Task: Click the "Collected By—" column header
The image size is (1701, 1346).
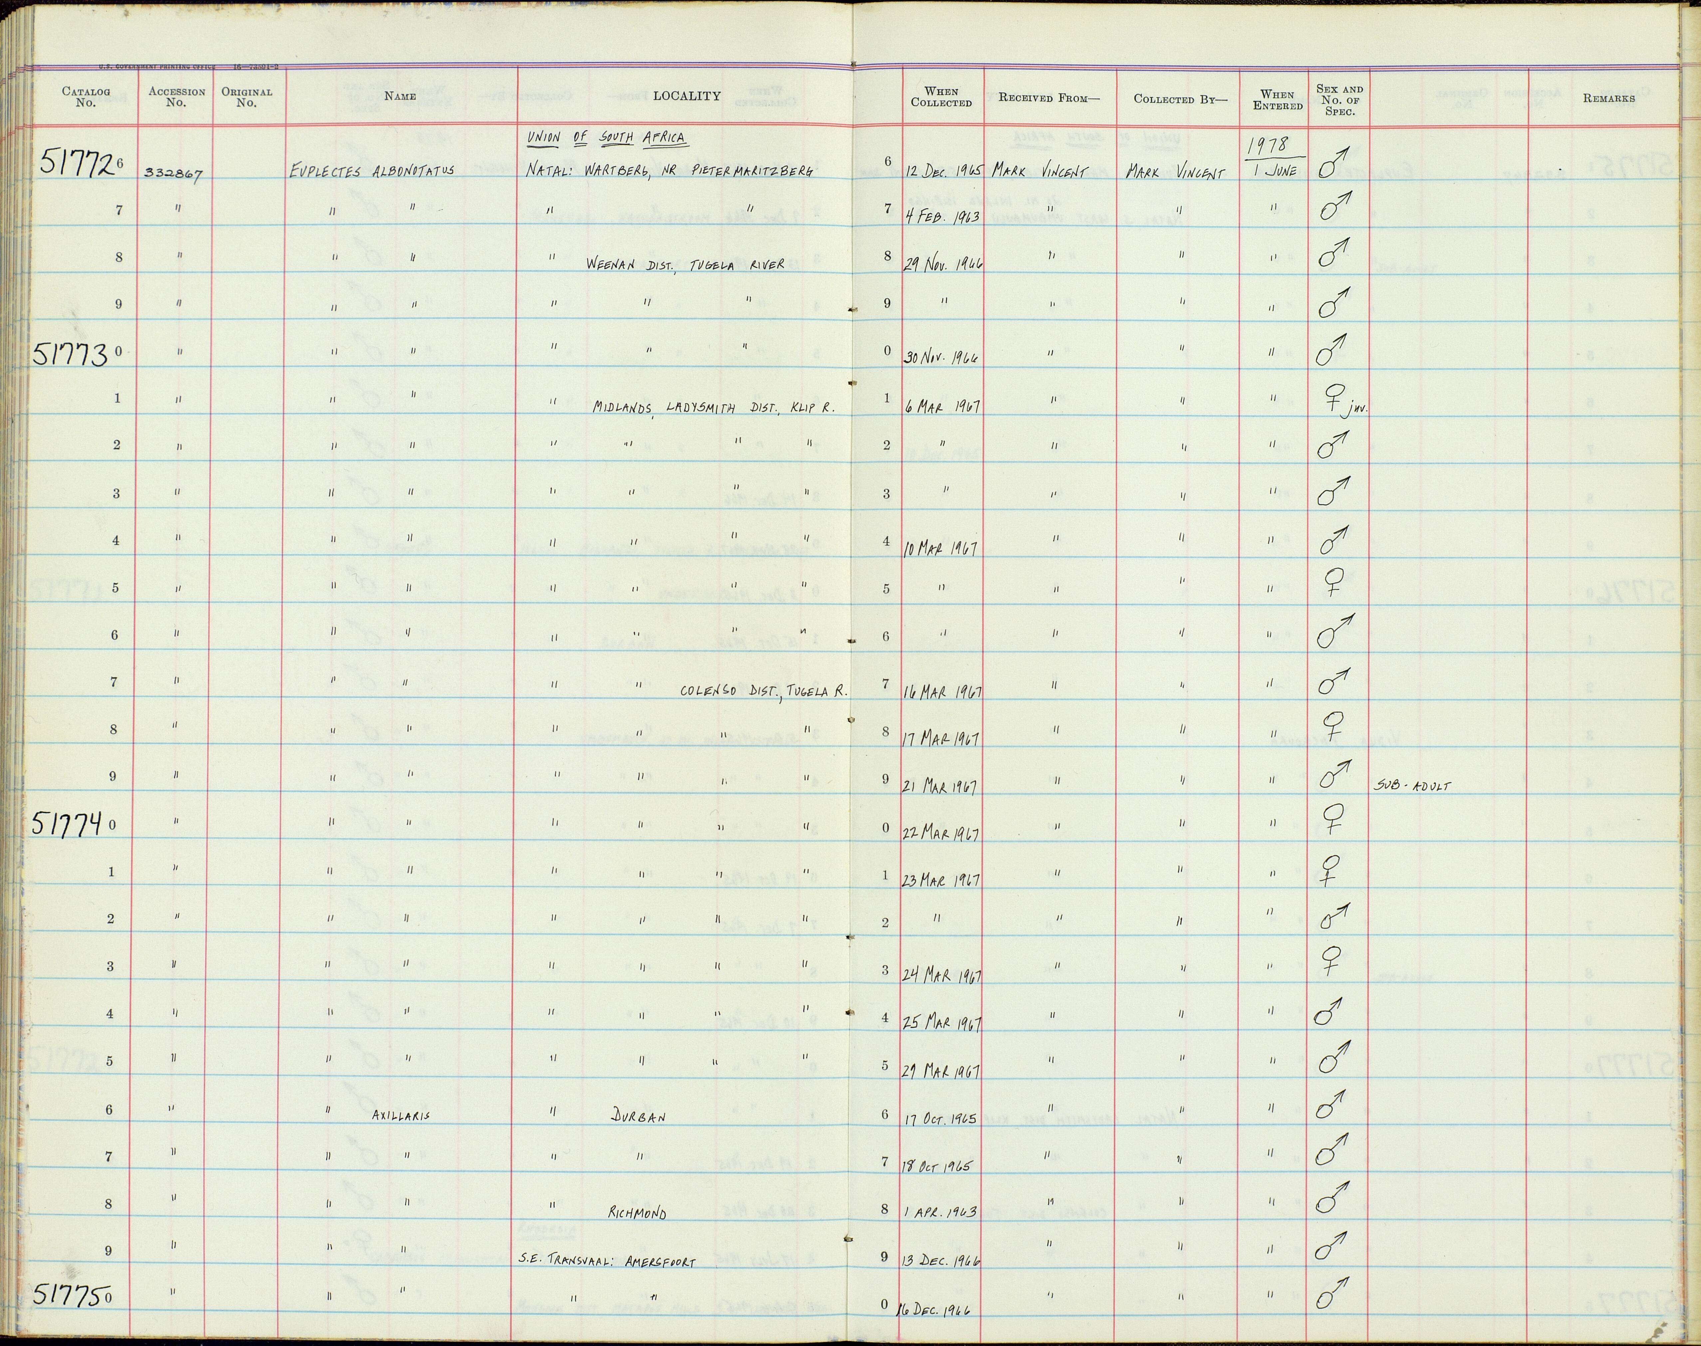Action: pyautogui.click(x=1180, y=99)
